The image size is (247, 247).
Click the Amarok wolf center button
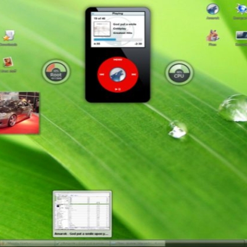pos(117,75)
